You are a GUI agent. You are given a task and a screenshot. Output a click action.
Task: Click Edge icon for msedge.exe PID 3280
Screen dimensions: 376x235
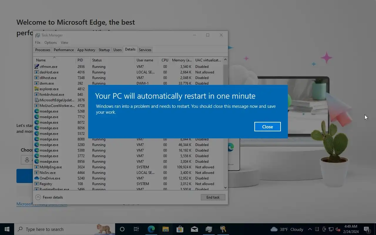click(37, 145)
